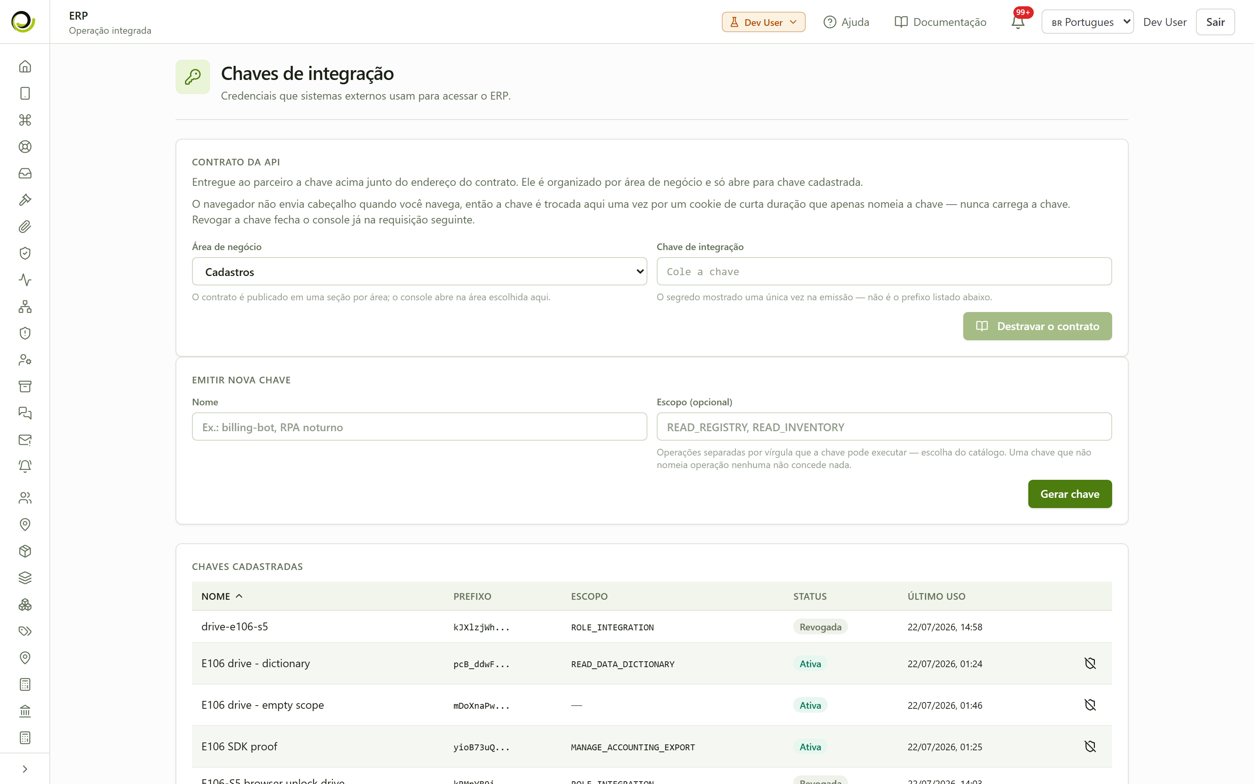Open the Área de negócio Cadastros dropdown

[x=419, y=271]
